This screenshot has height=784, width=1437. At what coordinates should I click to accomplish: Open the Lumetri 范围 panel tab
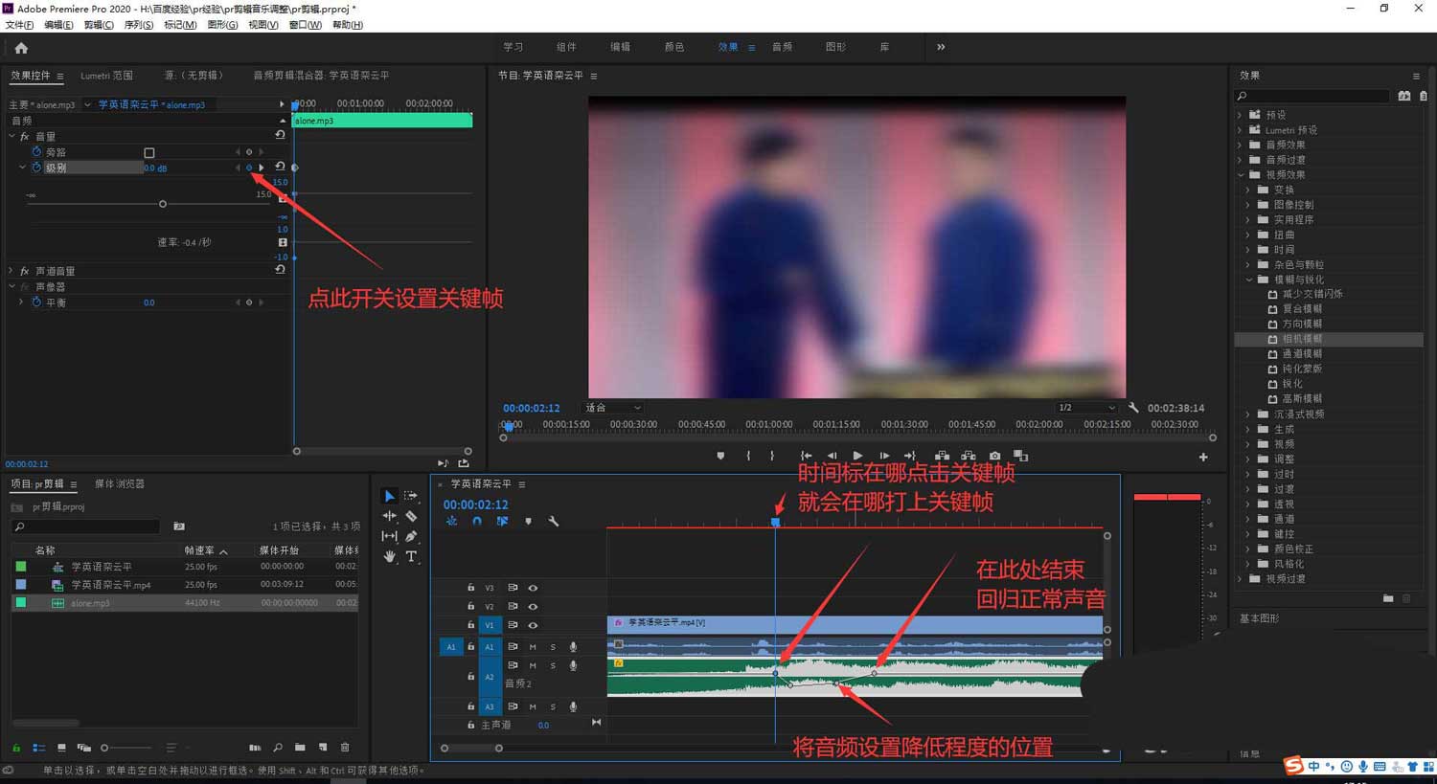point(106,76)
